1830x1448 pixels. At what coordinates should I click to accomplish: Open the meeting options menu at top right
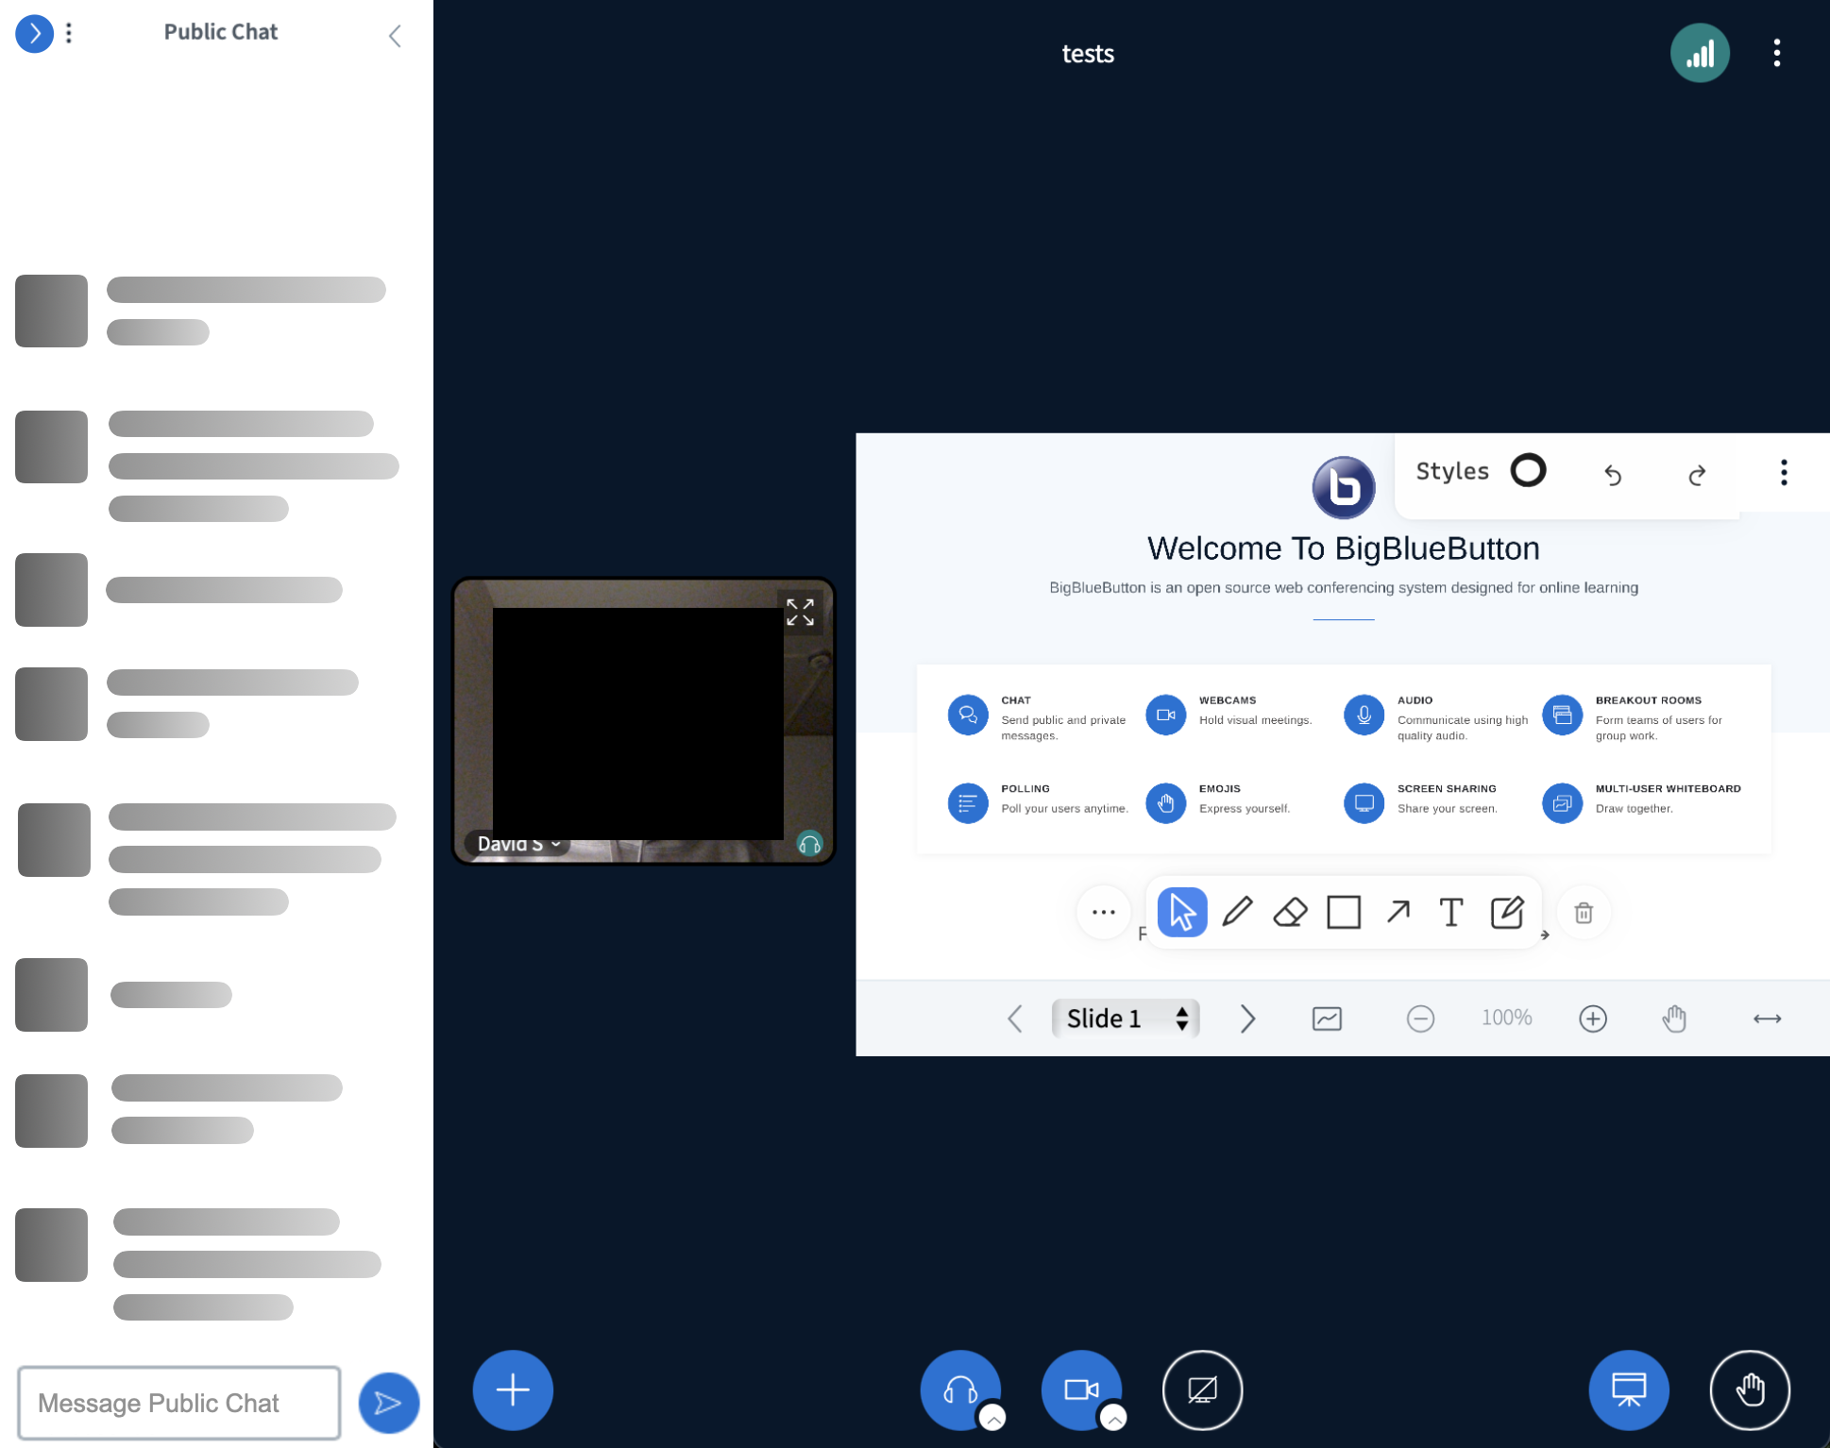1777,53
